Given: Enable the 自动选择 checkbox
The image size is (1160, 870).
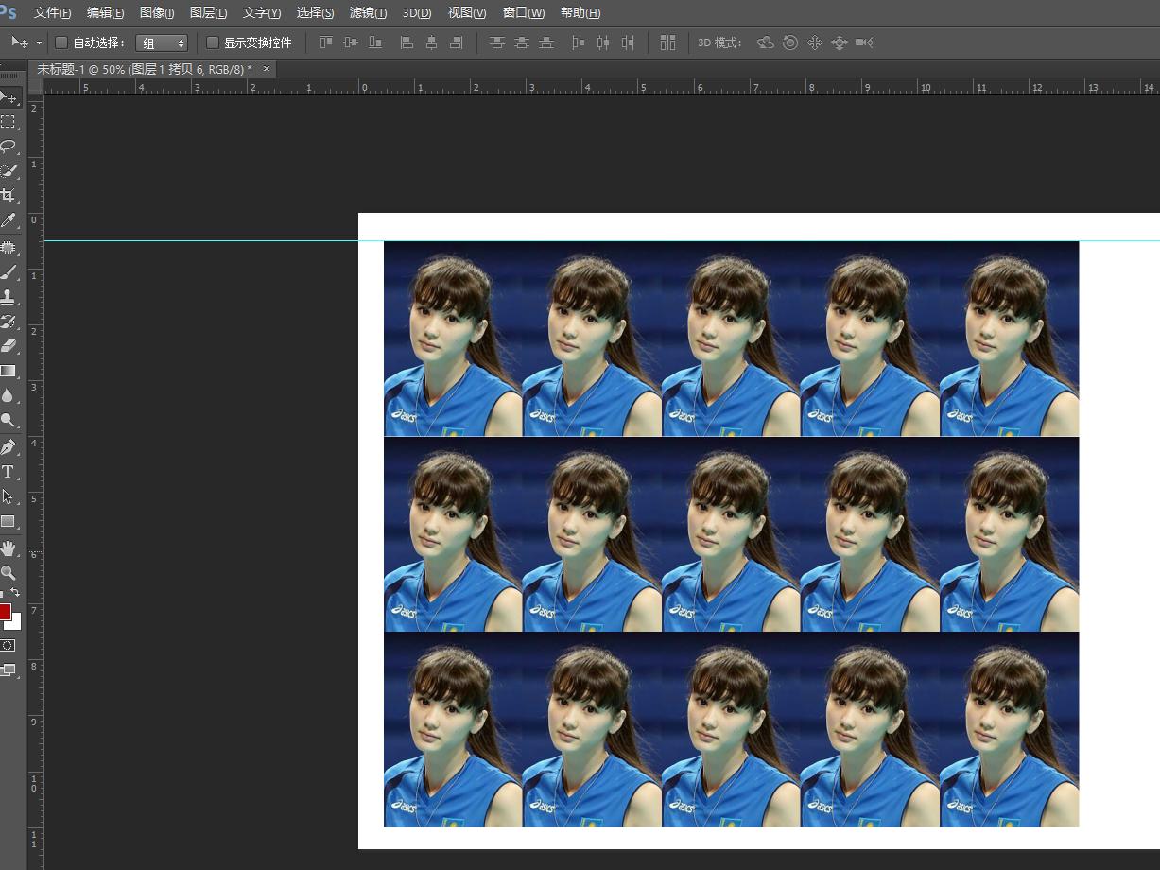Looking at the screenshot, I should [x=61, y=43].
